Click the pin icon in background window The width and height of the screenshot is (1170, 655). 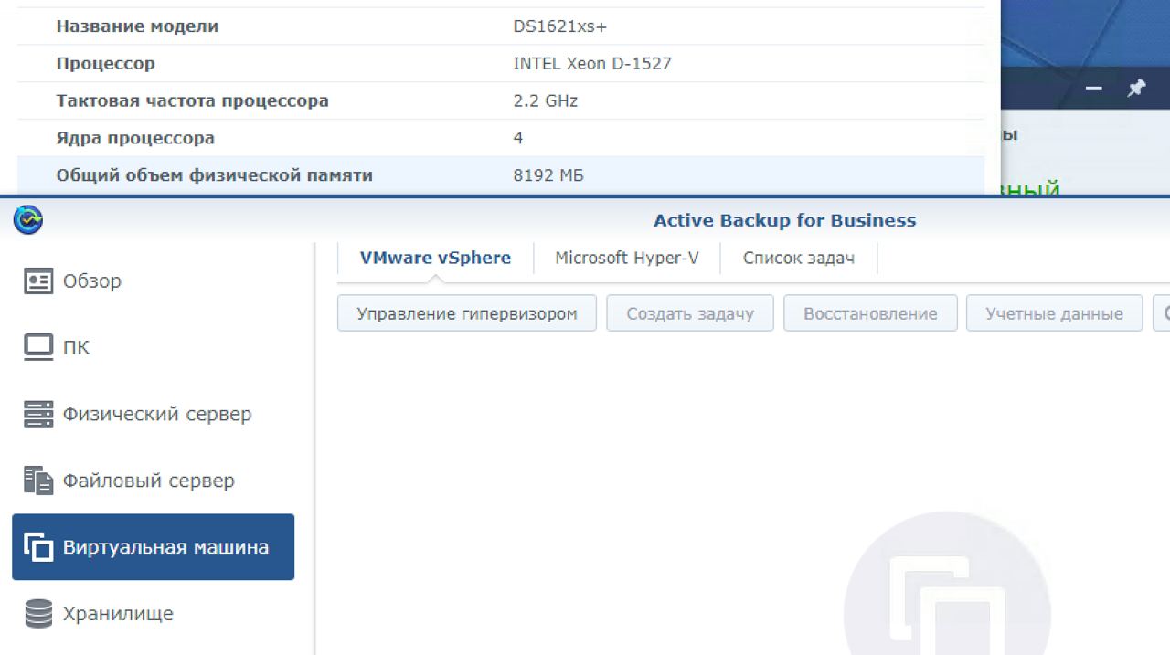[x=1136, y=89]
